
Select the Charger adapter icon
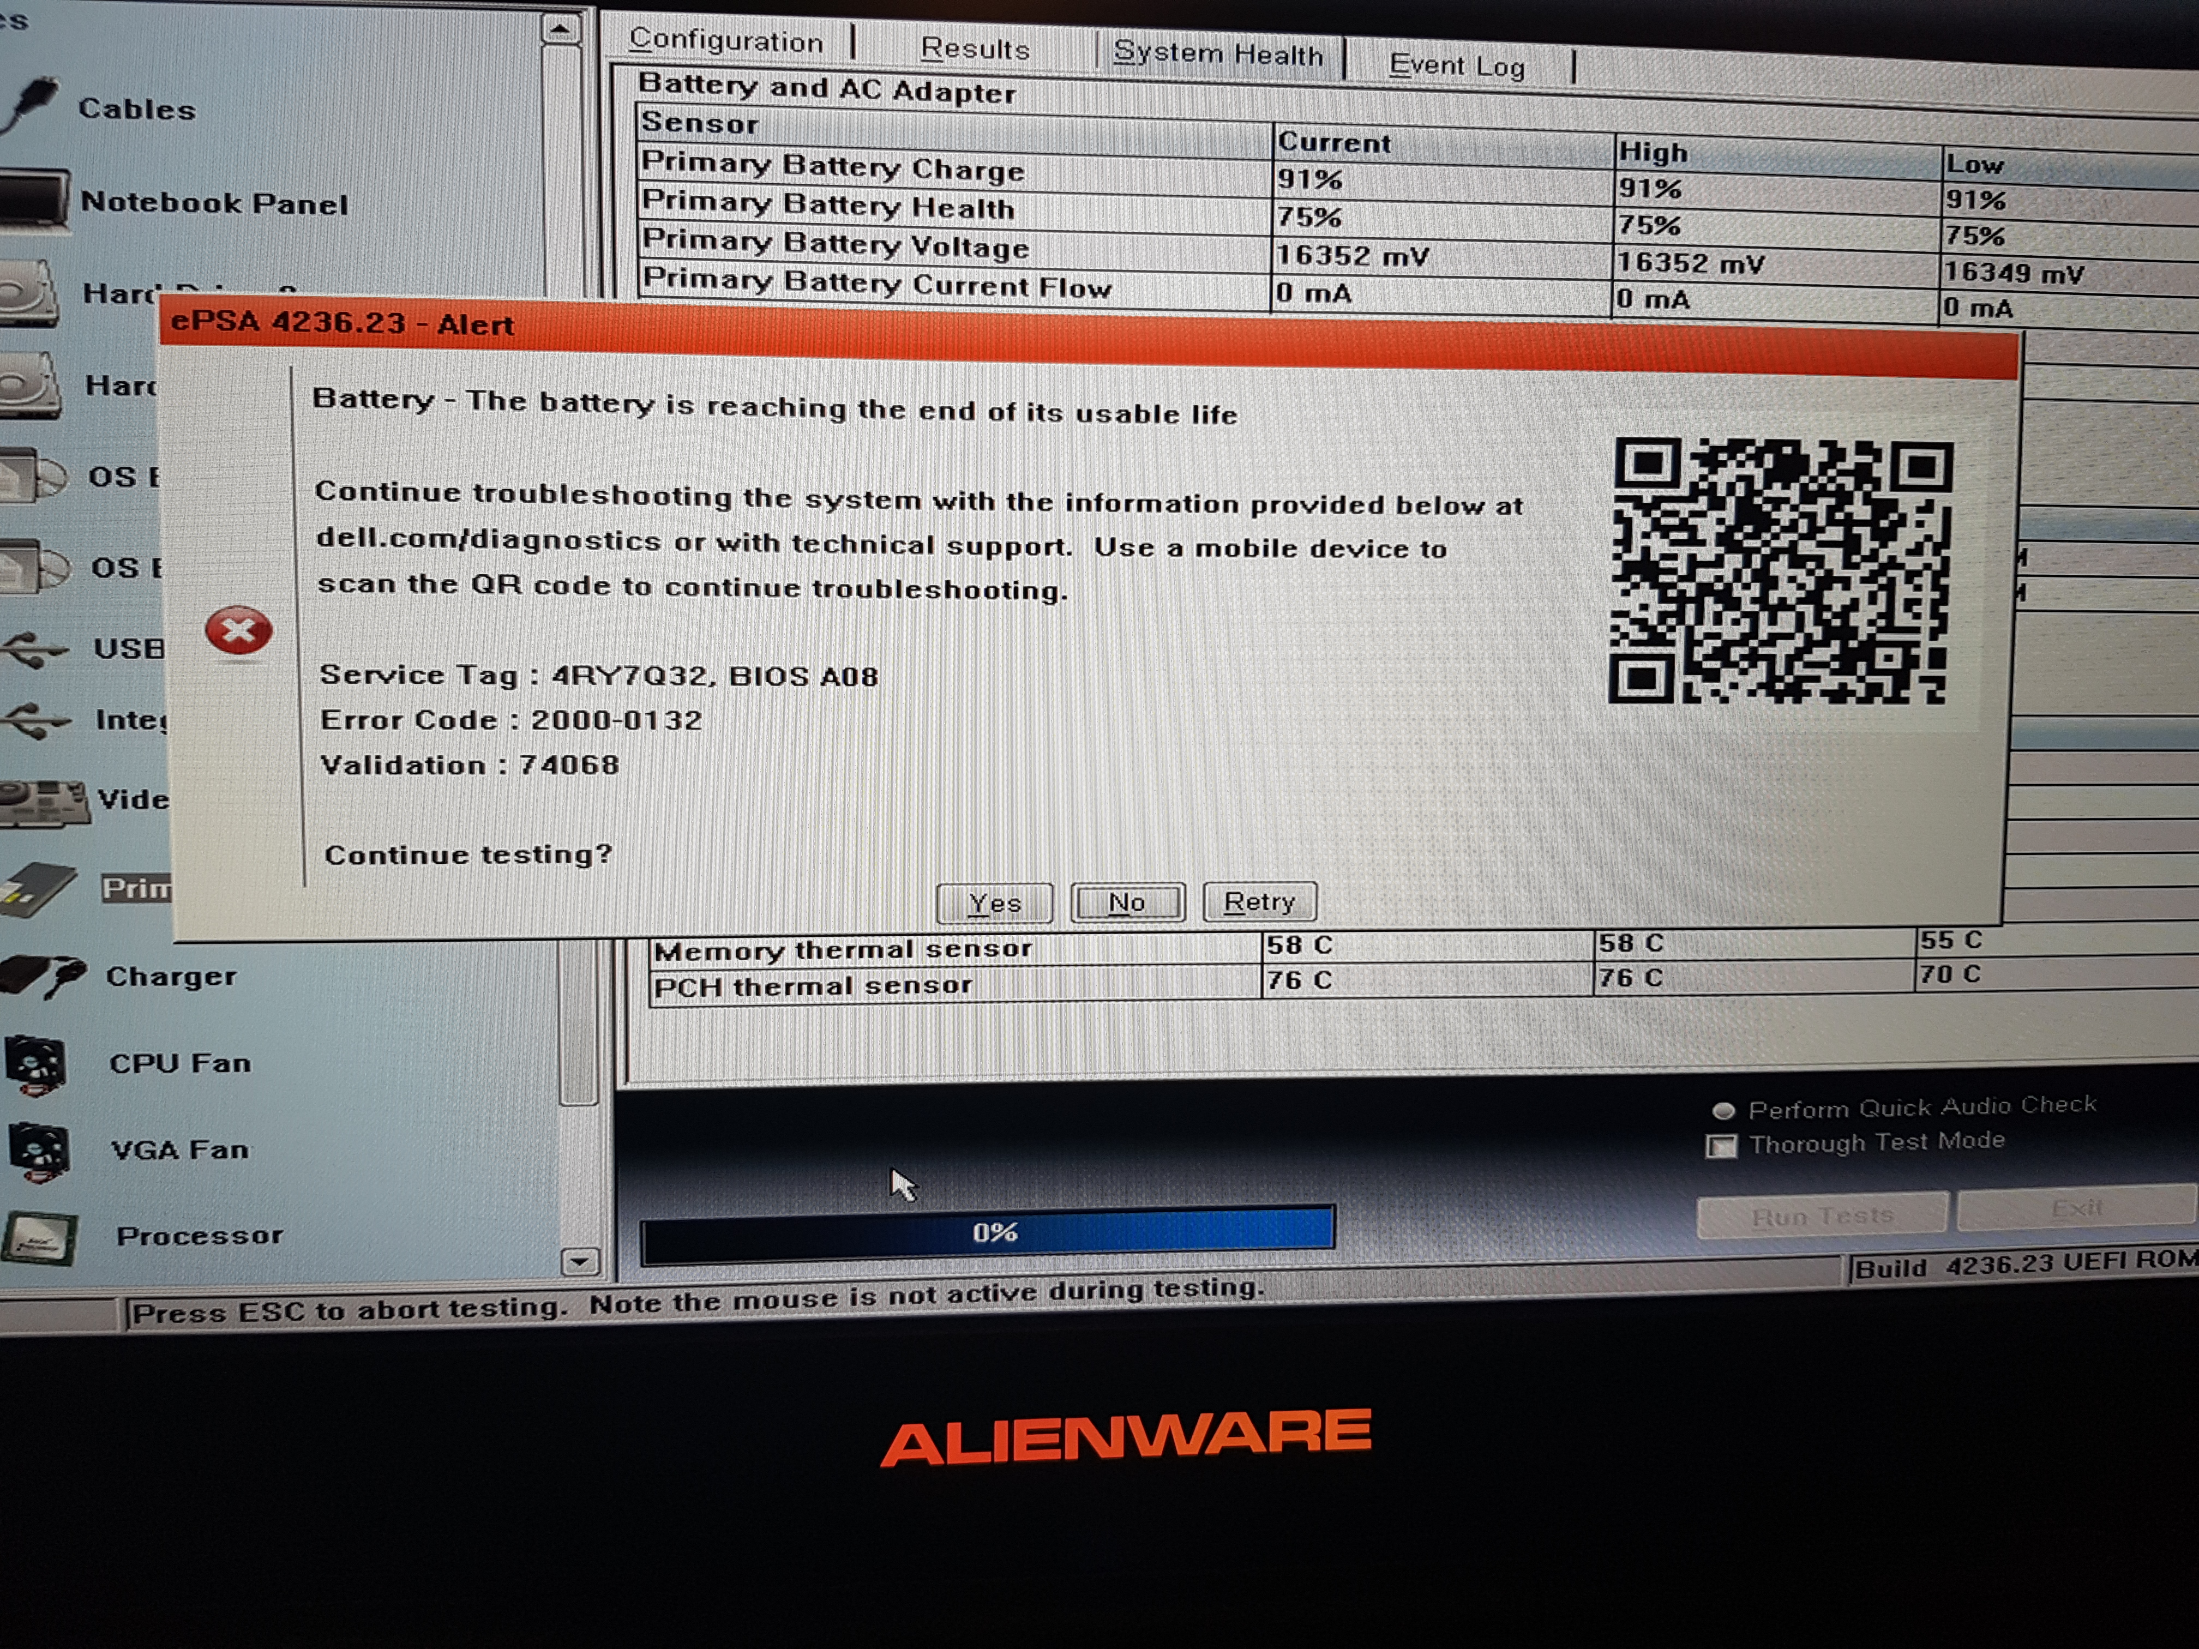click(42, 976)
